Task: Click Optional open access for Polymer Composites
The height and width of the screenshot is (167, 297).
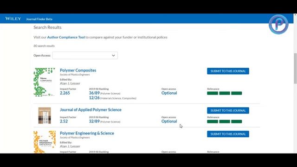Action: (x=169, y=93)
